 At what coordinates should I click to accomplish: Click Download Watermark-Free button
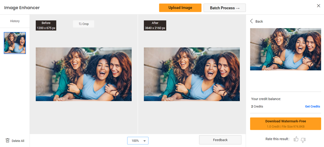286,124
